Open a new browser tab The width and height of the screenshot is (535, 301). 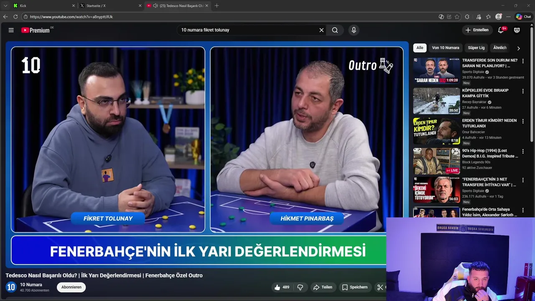217,6
